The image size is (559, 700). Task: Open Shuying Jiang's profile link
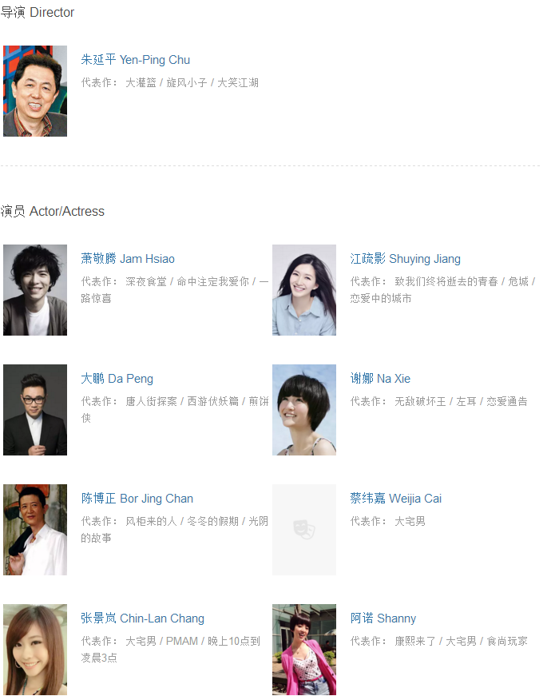[x=405, y=259]
